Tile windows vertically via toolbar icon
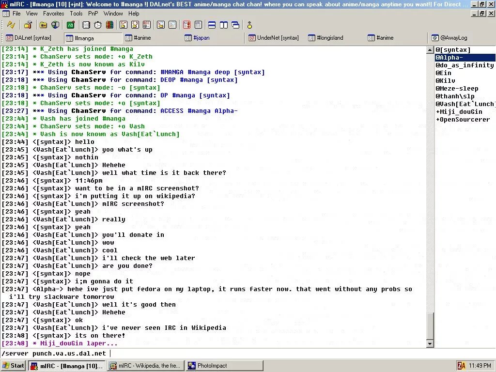The width and height of the screenshot is (496, 372). click(x=224, y=25)
